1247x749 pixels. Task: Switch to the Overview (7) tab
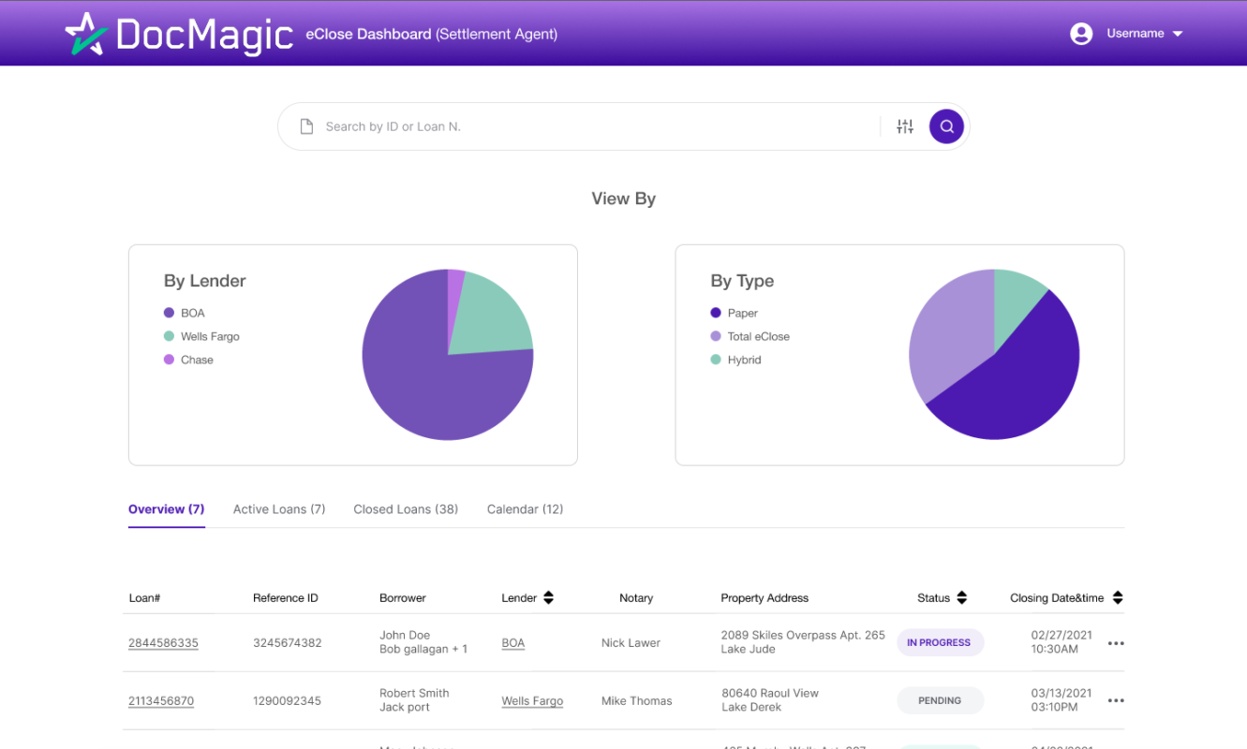tap(167, 509)
